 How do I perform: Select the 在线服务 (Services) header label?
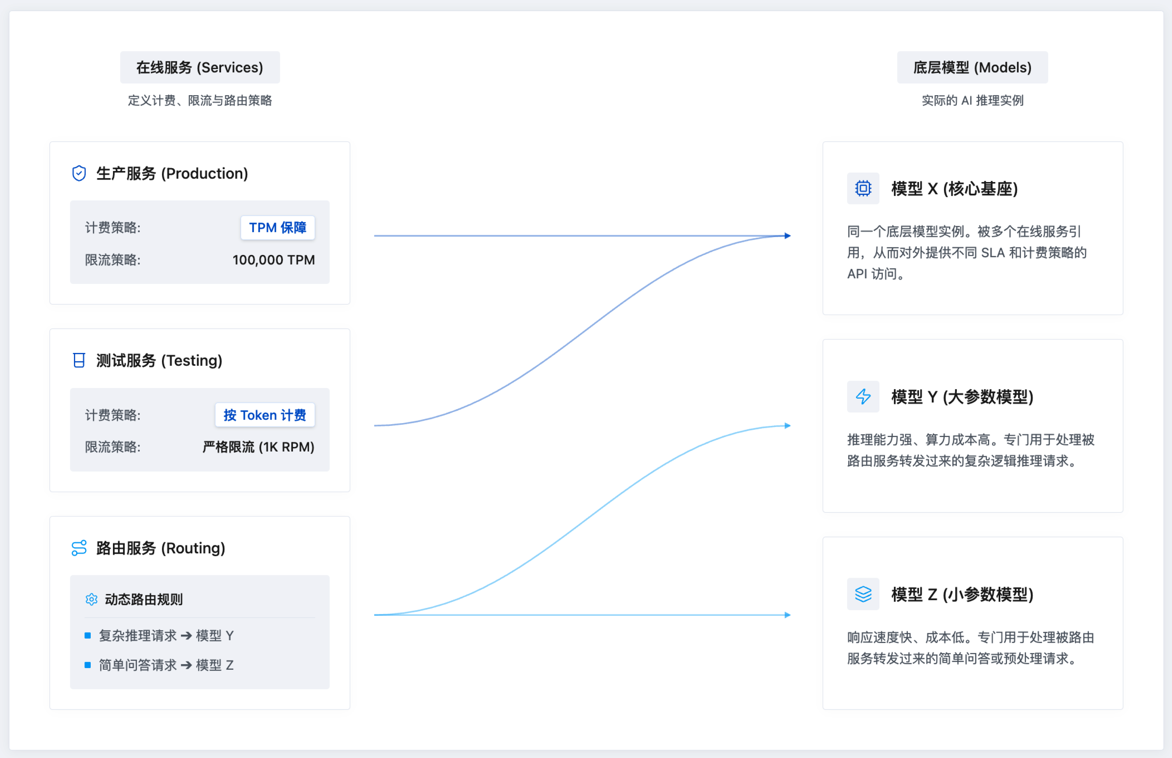pos(200,67)
